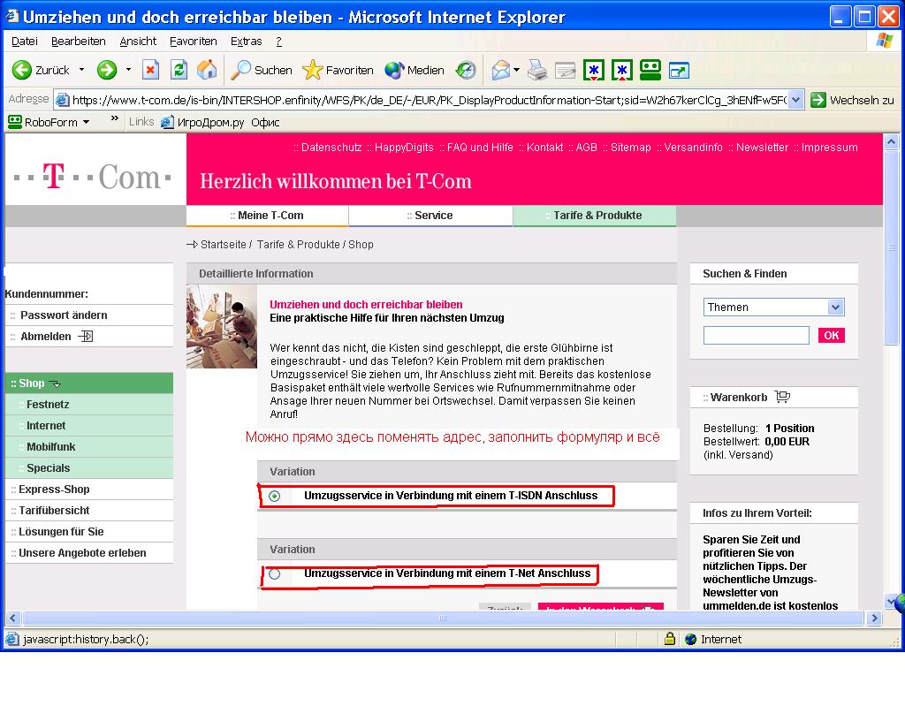Image resolution: width=905 pixels, height=706 pixels.
Task: Click Passwort ändern in the sidebar
Action: [64, 315]
